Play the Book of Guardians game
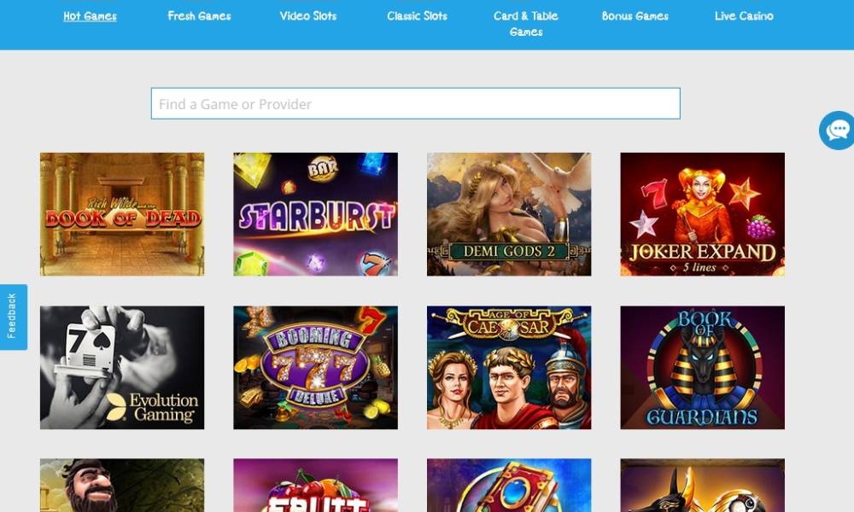The height and width of the screenshot is (512, 854). click(x=703, y=368)
